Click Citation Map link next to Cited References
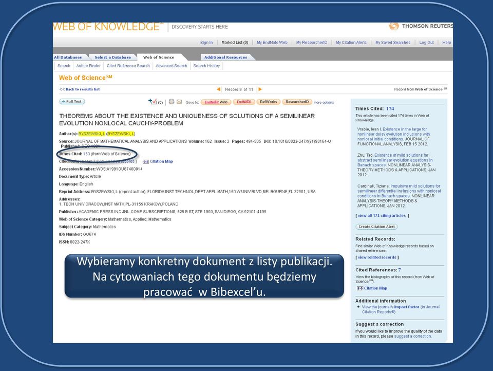 point(161,161)
